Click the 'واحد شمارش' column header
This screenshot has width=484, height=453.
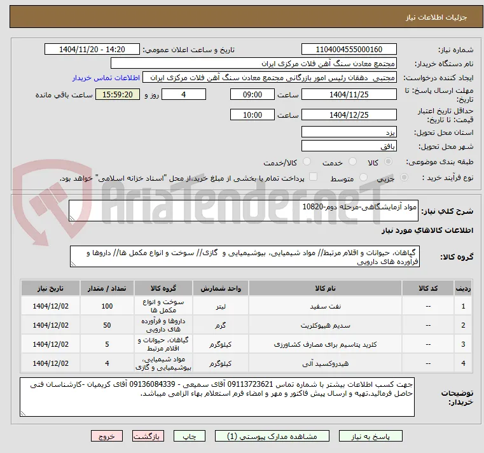coord(221,288)
